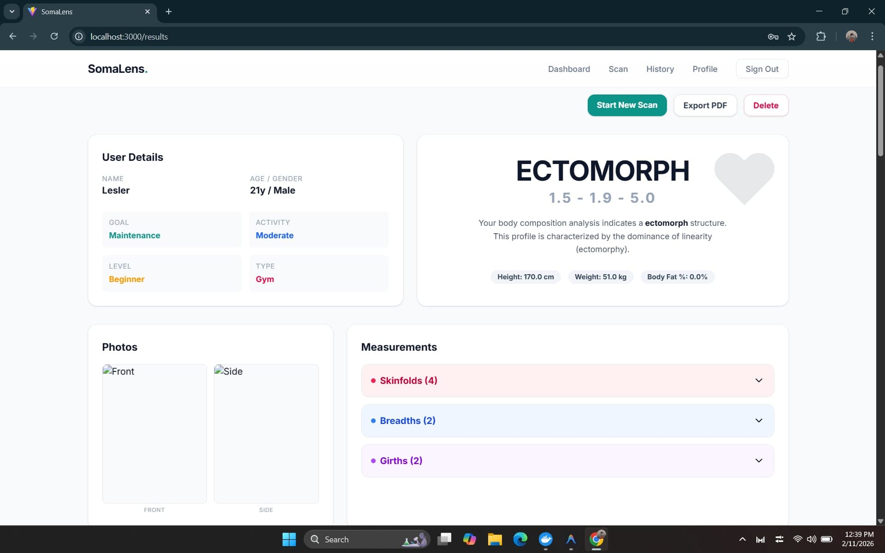This screenshot has width=885, height=553.
Task: Open the Side photo thumbnail
Action: click(x=266, y=434)
